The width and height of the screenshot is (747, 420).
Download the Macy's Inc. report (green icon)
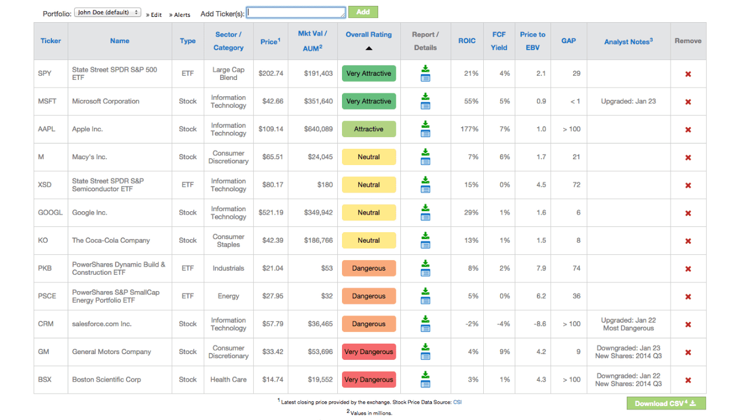coord(425,152)
